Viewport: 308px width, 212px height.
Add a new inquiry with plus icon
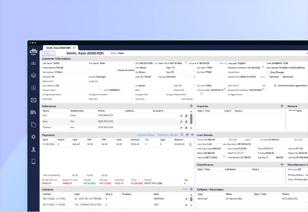click(282, 106)
